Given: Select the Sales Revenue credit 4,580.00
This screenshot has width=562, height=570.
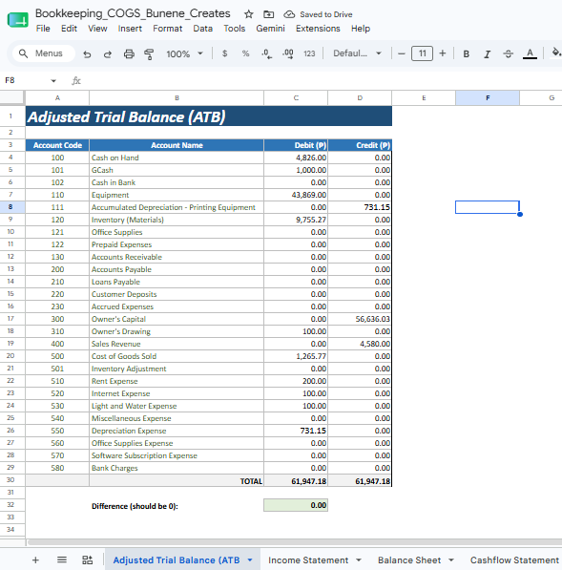Looking at the screenshot, I should (360, 344).
